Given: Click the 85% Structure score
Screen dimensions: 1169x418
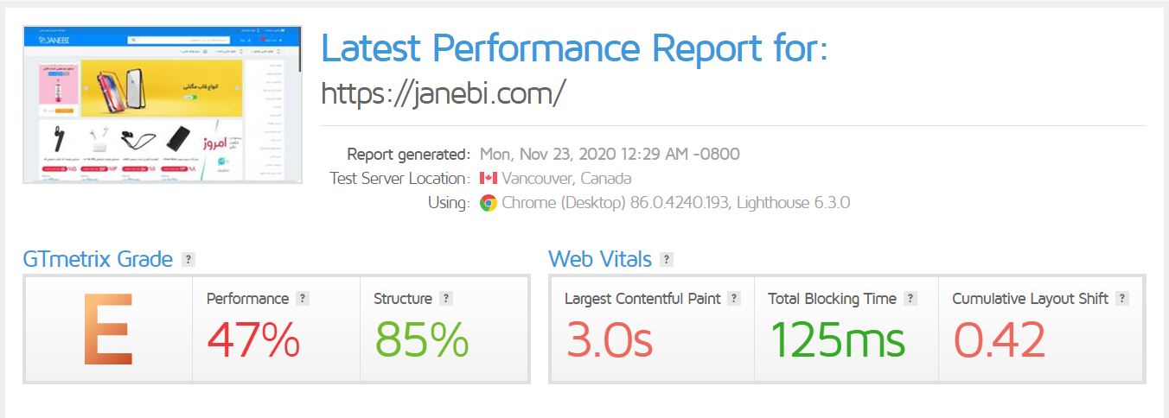Looking at the screenshot, I should click(x=421, y=339).
